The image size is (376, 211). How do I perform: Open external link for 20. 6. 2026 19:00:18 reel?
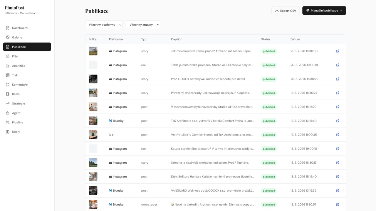(338, 65)
